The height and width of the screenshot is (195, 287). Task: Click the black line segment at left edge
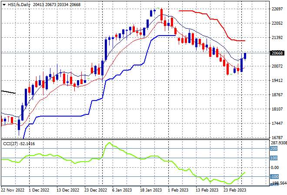tap(8, 92)
